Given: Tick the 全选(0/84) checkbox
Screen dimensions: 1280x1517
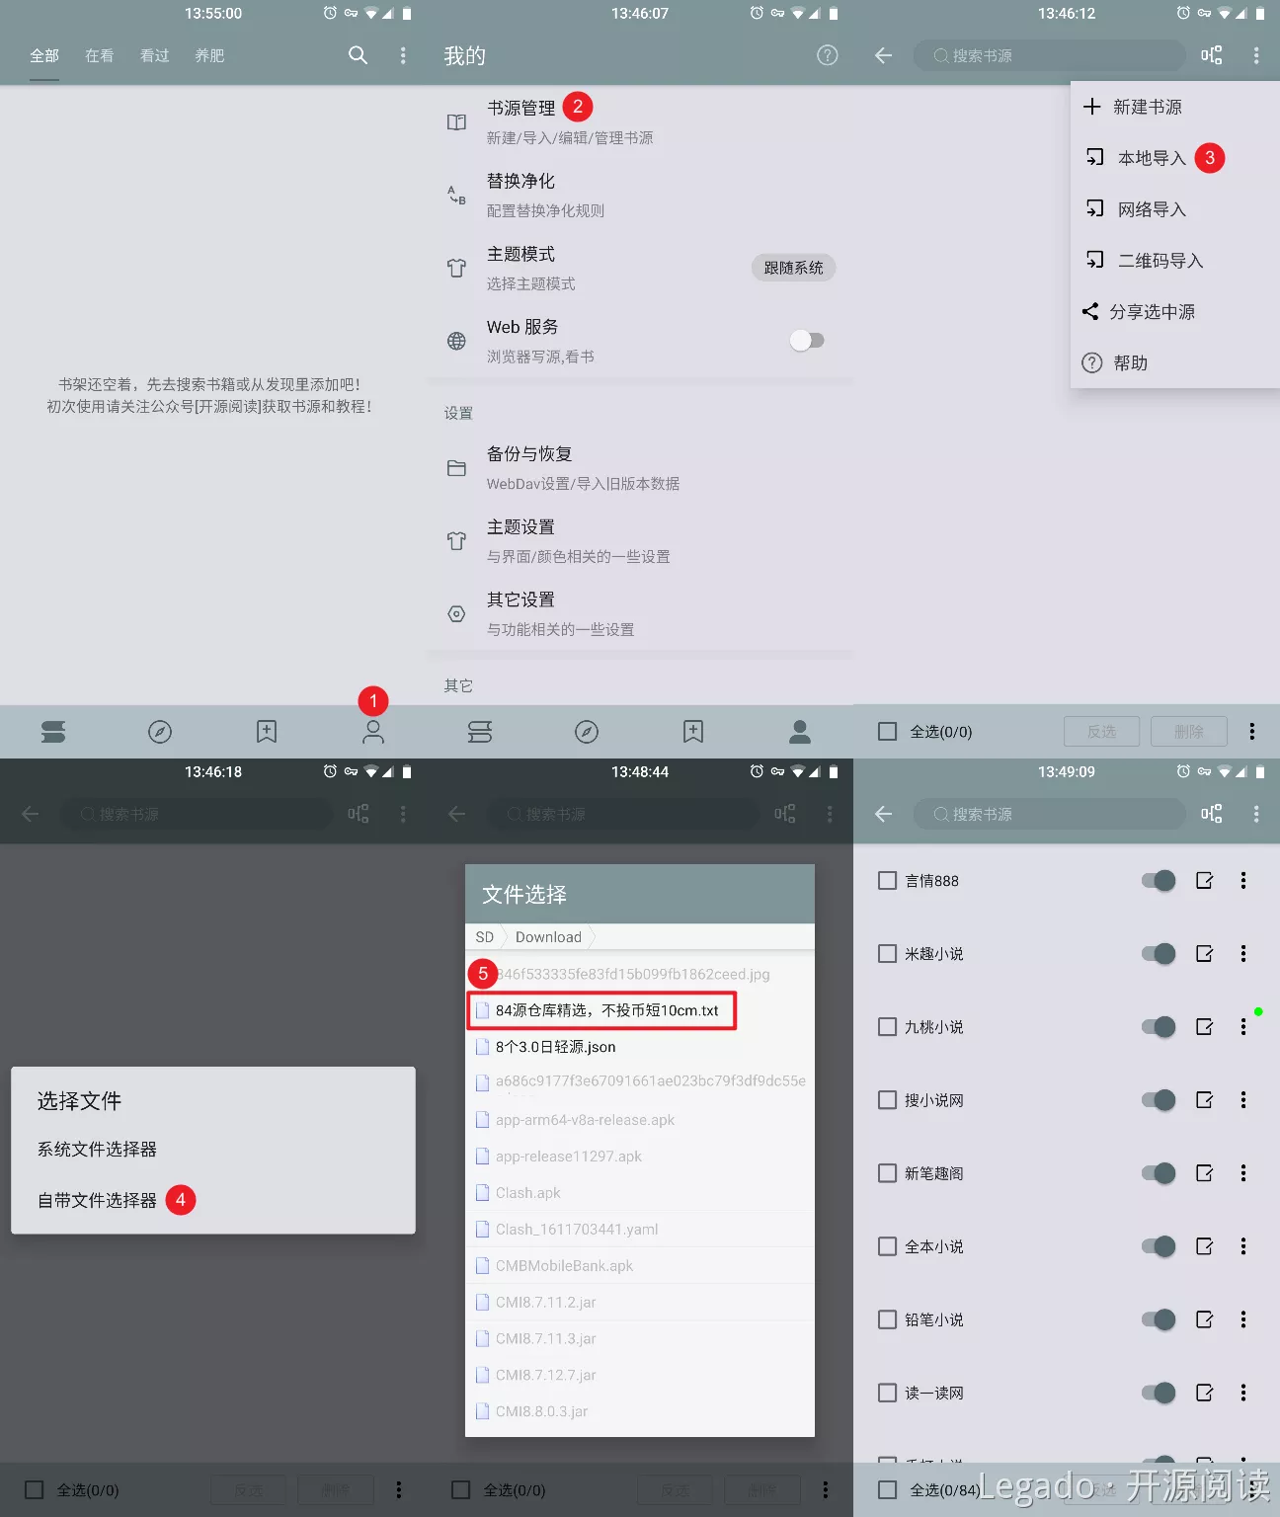Looking at the screenshot, I should (887, 1490).
